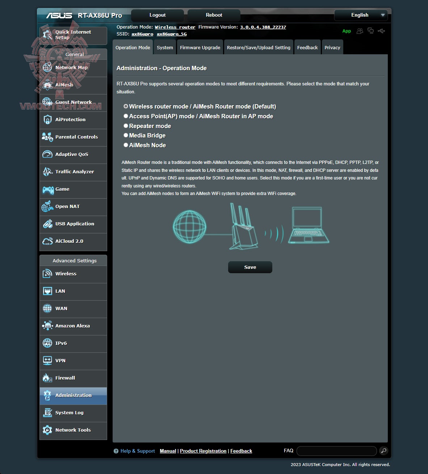This screenshot has width=428, height=474.
Task: Click the WAN globe icon
Action: click(47, 308)
